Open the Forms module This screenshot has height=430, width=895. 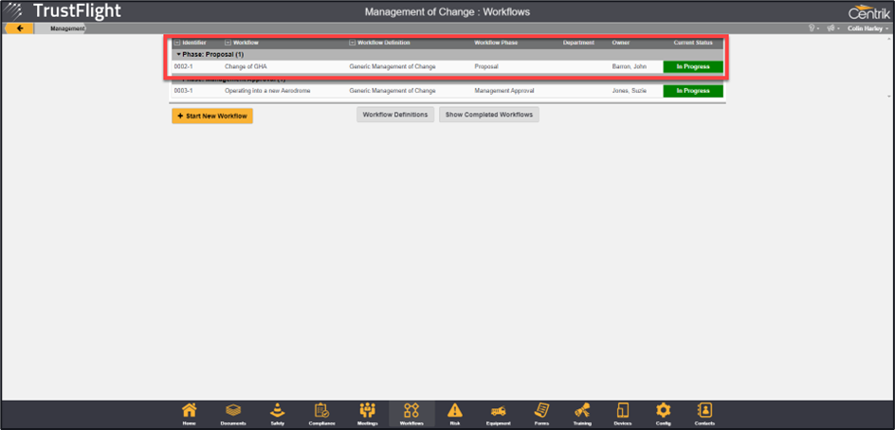tap(541, 412)
